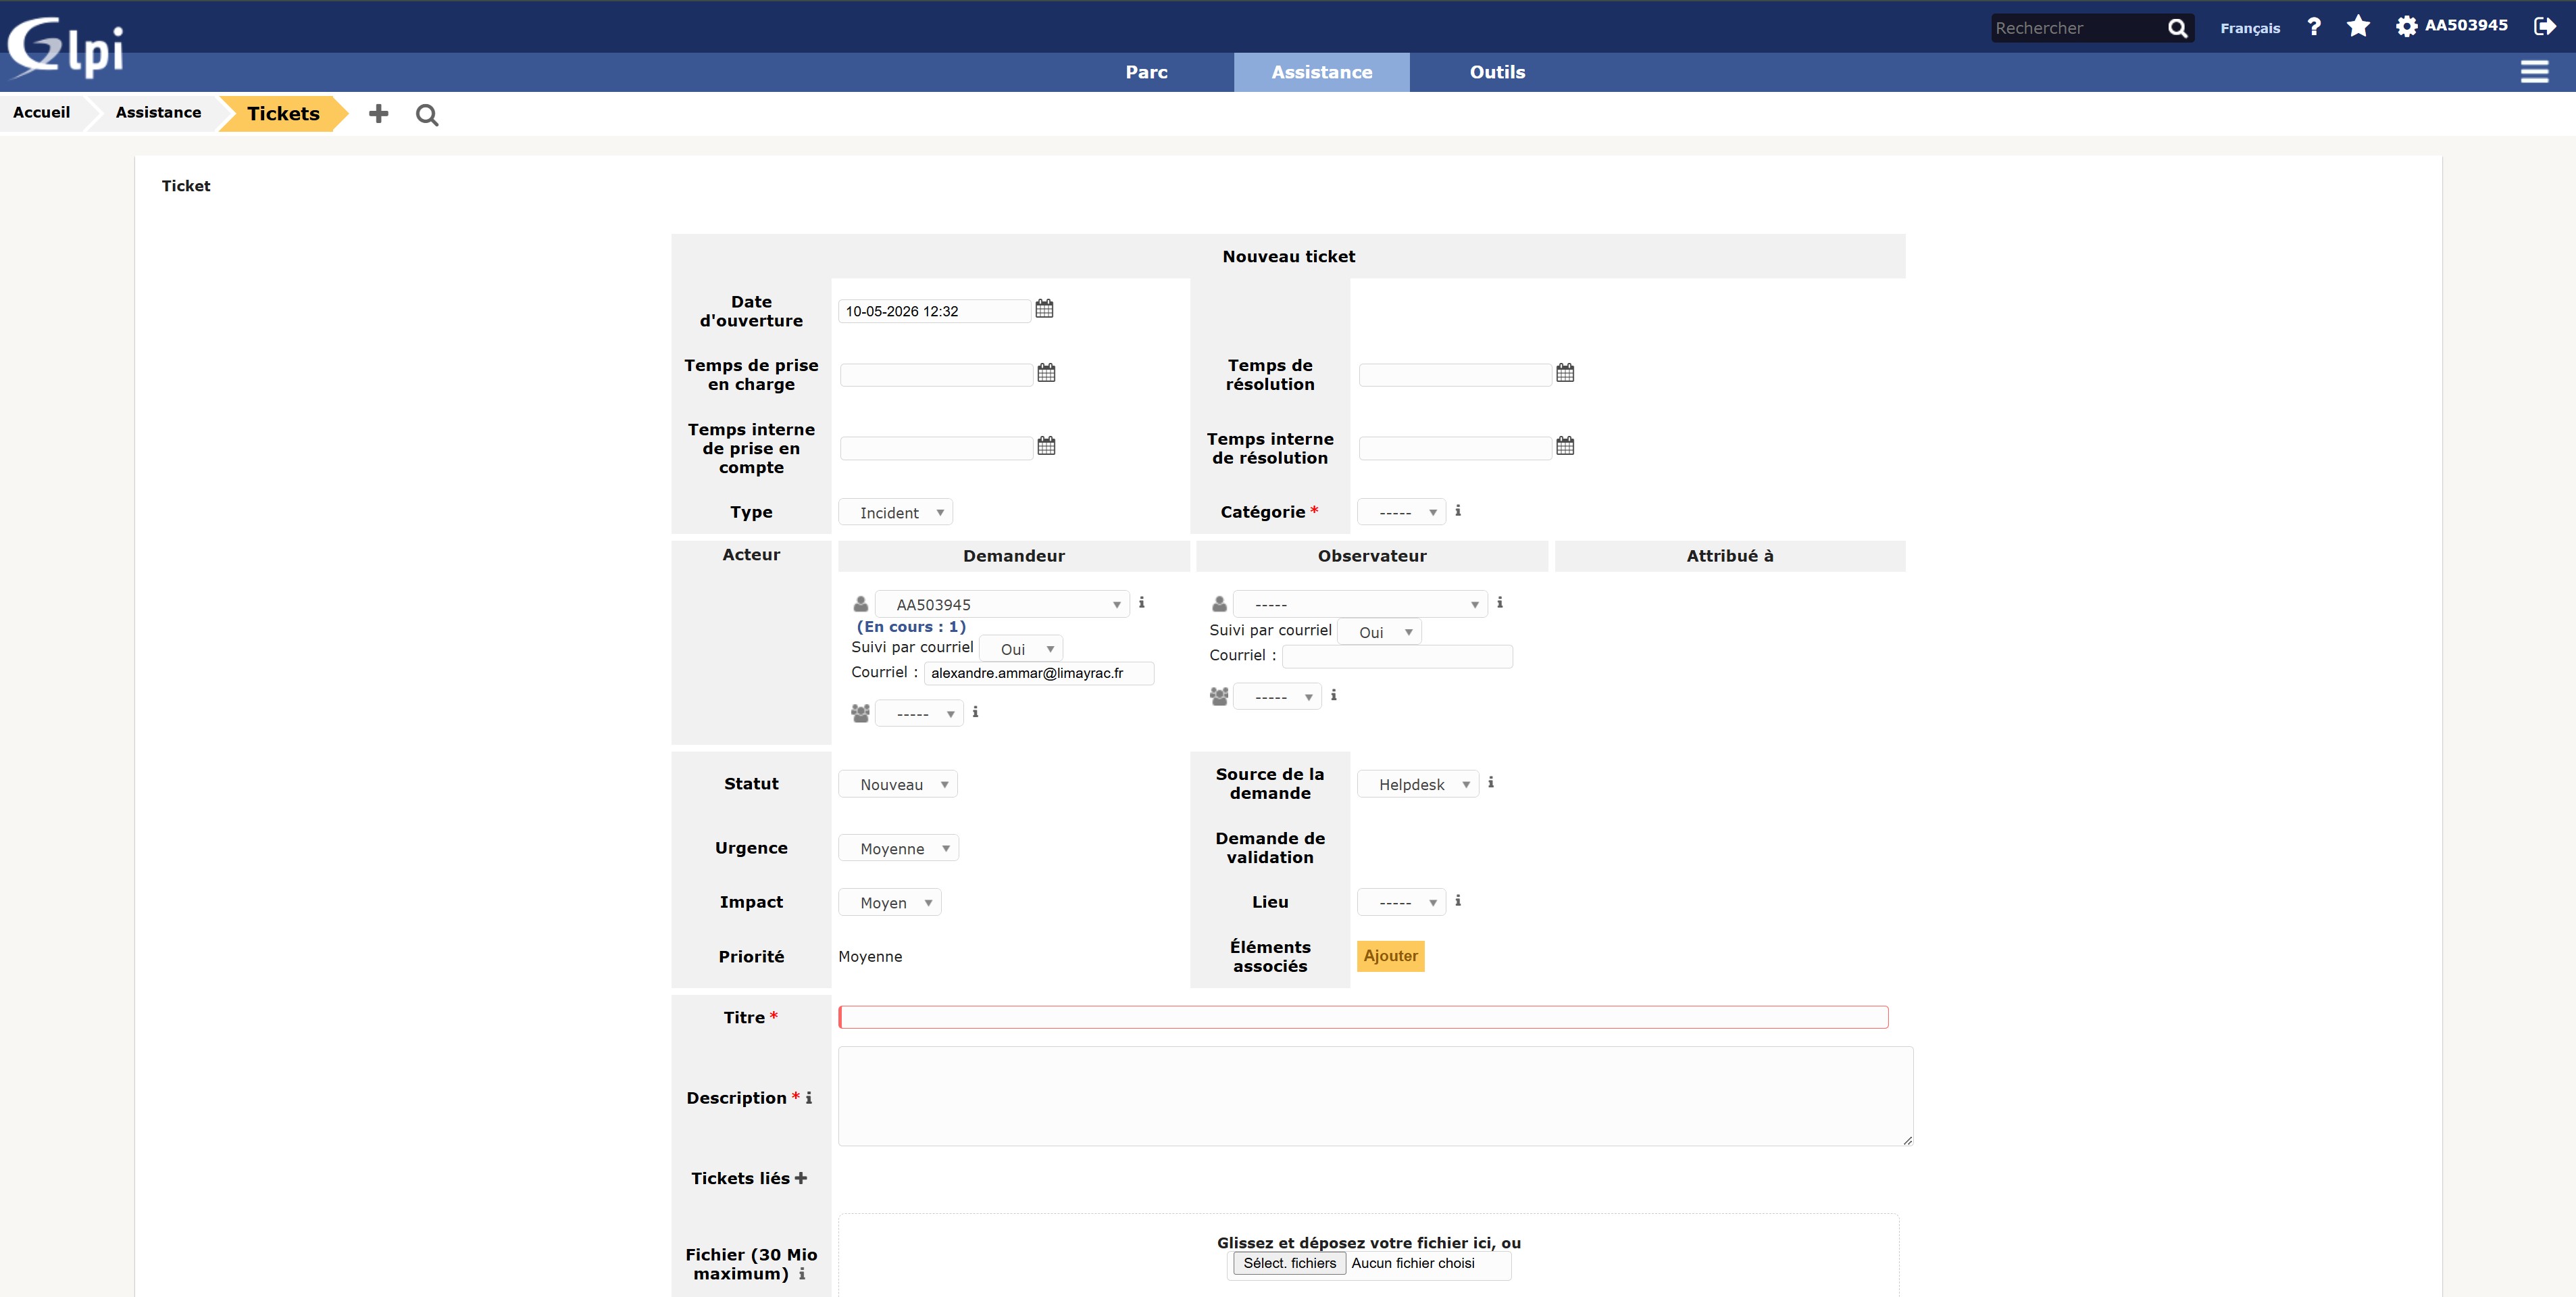Click the Titre input field

point(1363,1017)
